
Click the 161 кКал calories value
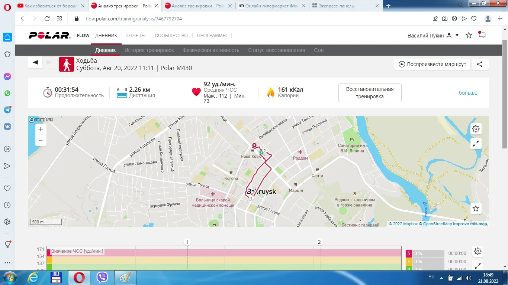pyautogui.click(x=290, y=89)
